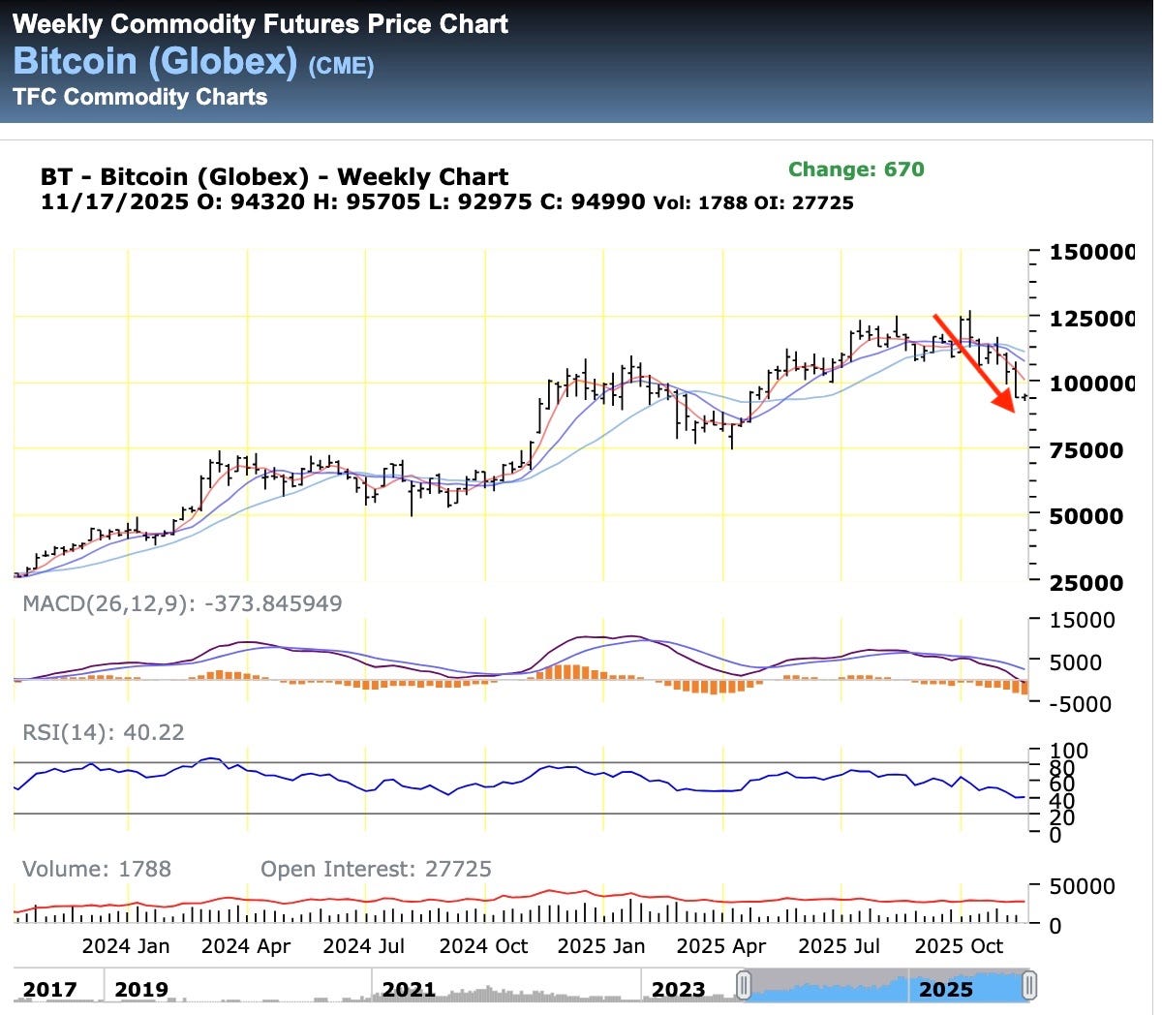Click the 'Volume: 1788' label
Image resolution: width=1162 pixels, height=1015 pixels.
pyautogui.click(x=97, y=869)
